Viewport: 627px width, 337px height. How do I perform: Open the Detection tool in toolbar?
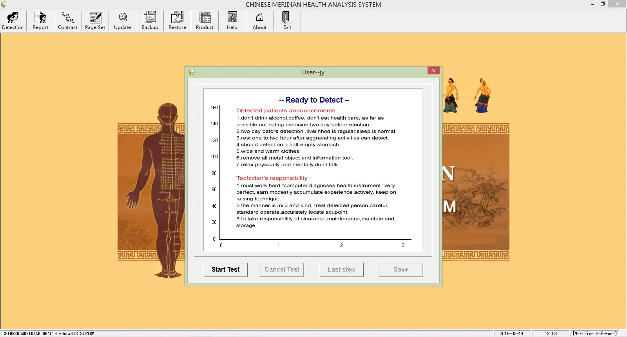coord(13,21)
